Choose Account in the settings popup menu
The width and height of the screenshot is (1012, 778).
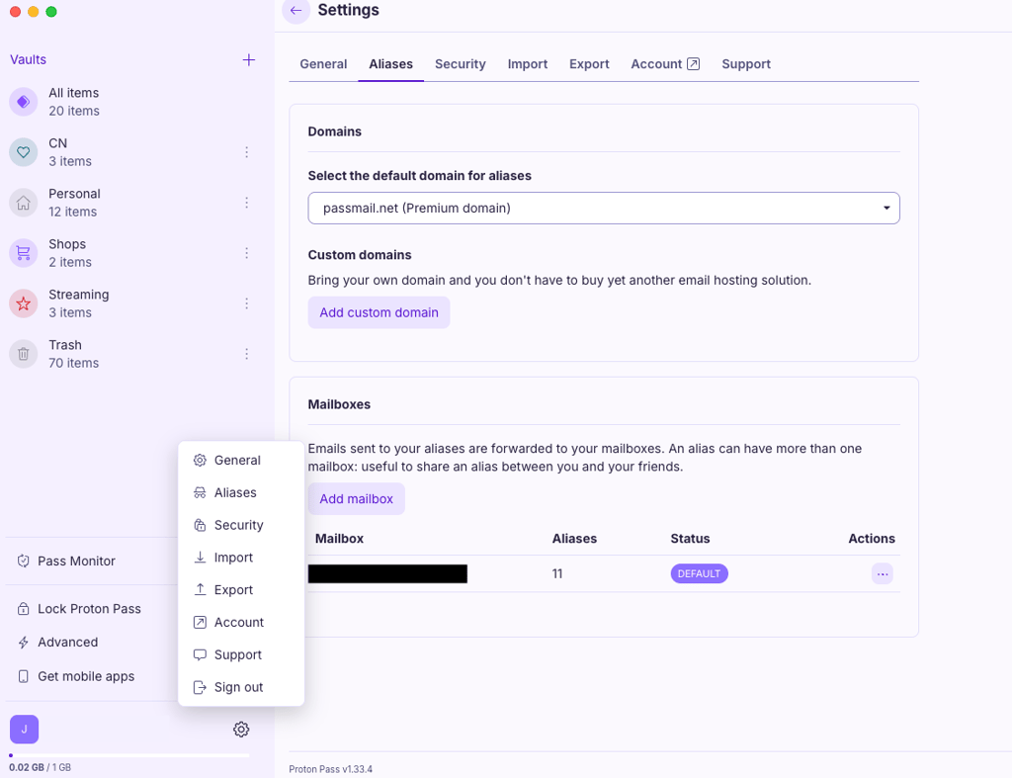241,623
